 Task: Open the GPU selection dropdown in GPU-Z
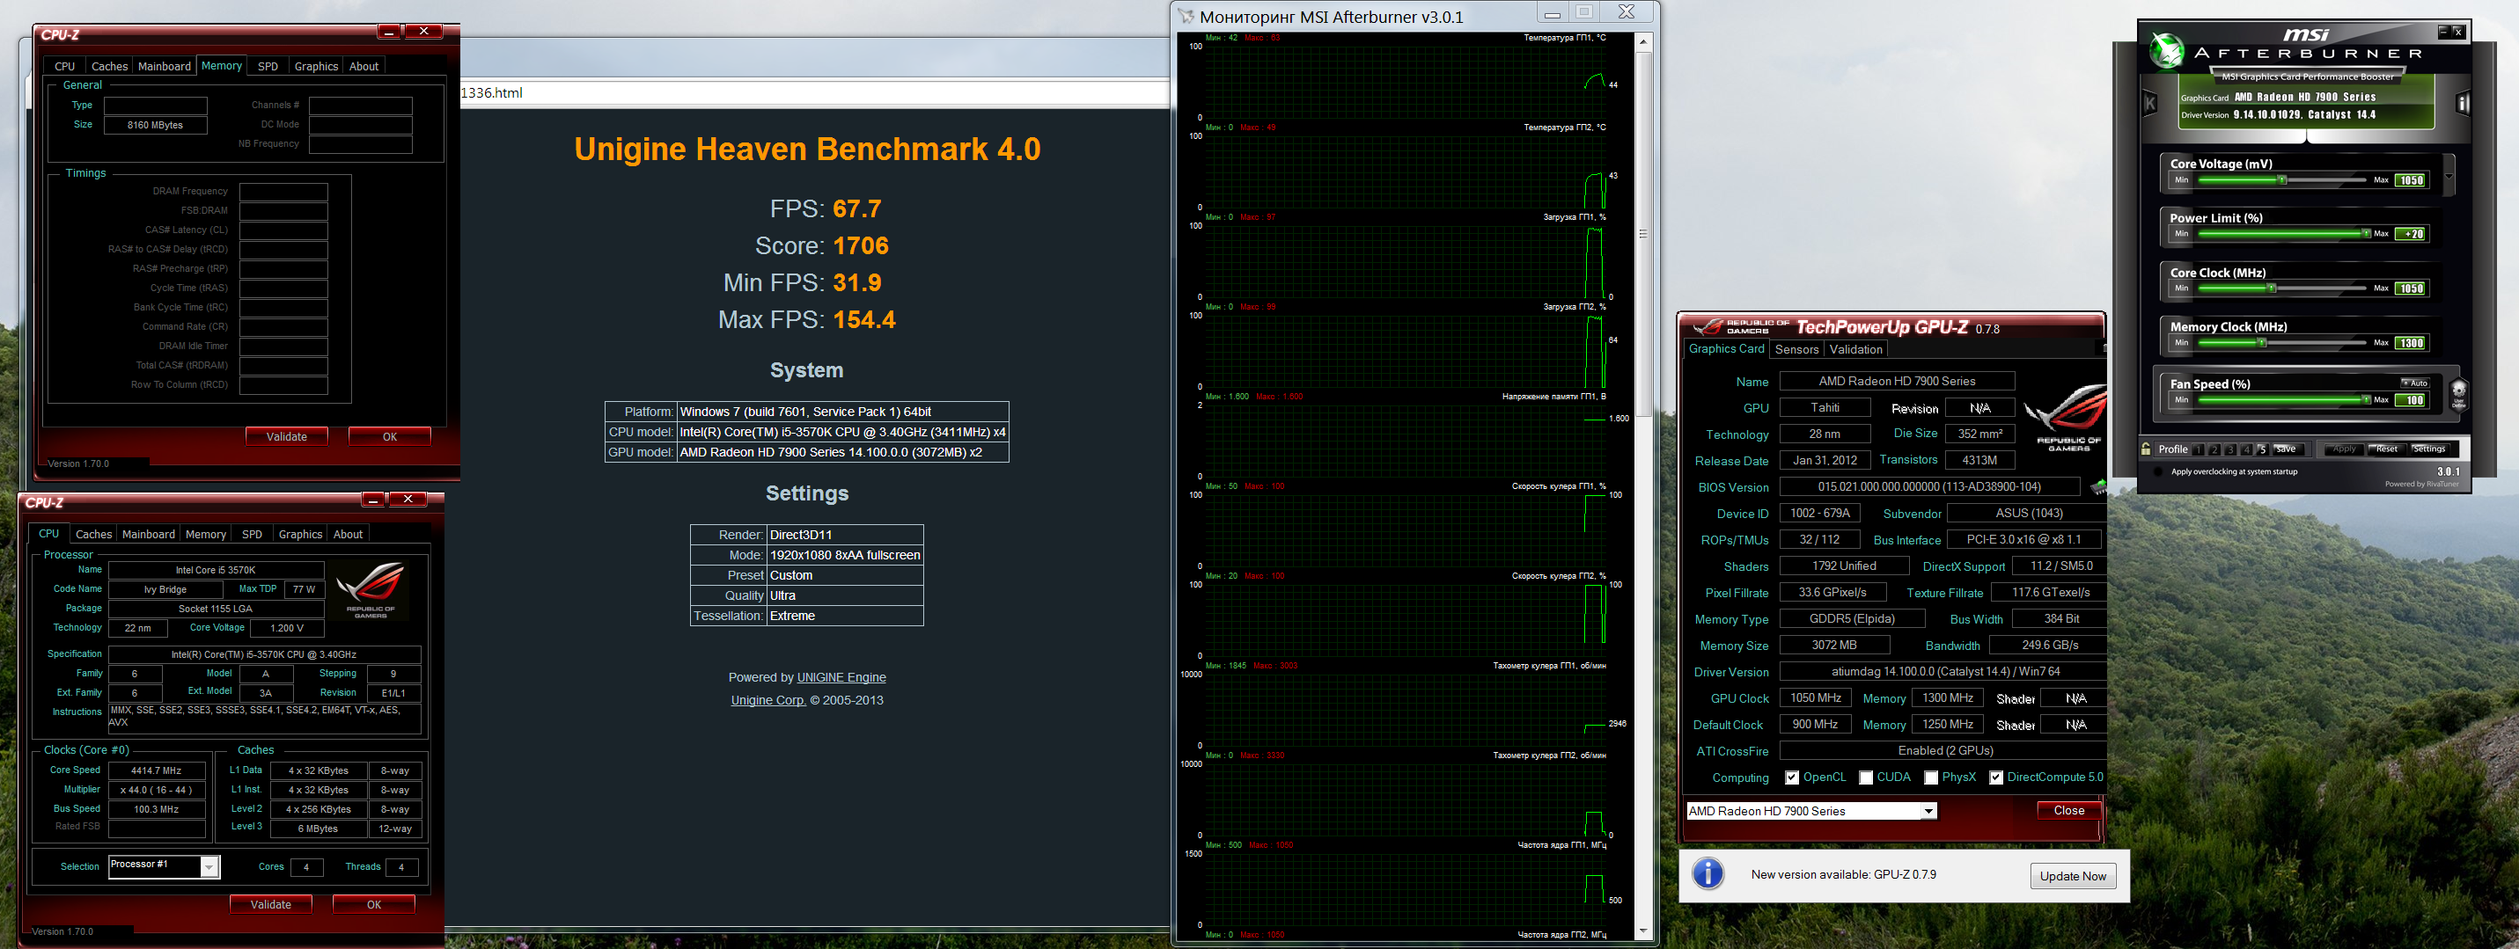point(1928,811)
